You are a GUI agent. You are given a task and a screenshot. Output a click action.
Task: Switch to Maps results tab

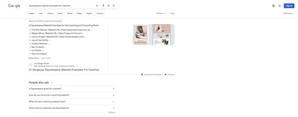click(x=80, y=13)
